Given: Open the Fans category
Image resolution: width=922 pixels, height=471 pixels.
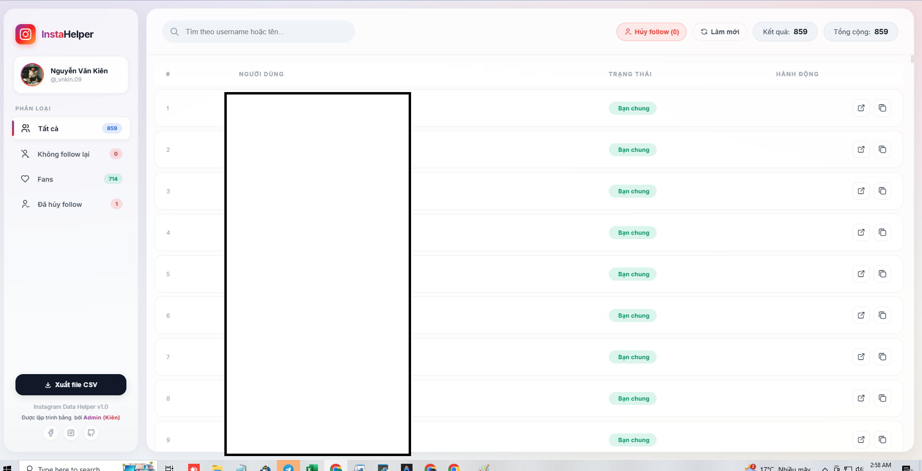Looking at the screenshot, I should (71, 179).
